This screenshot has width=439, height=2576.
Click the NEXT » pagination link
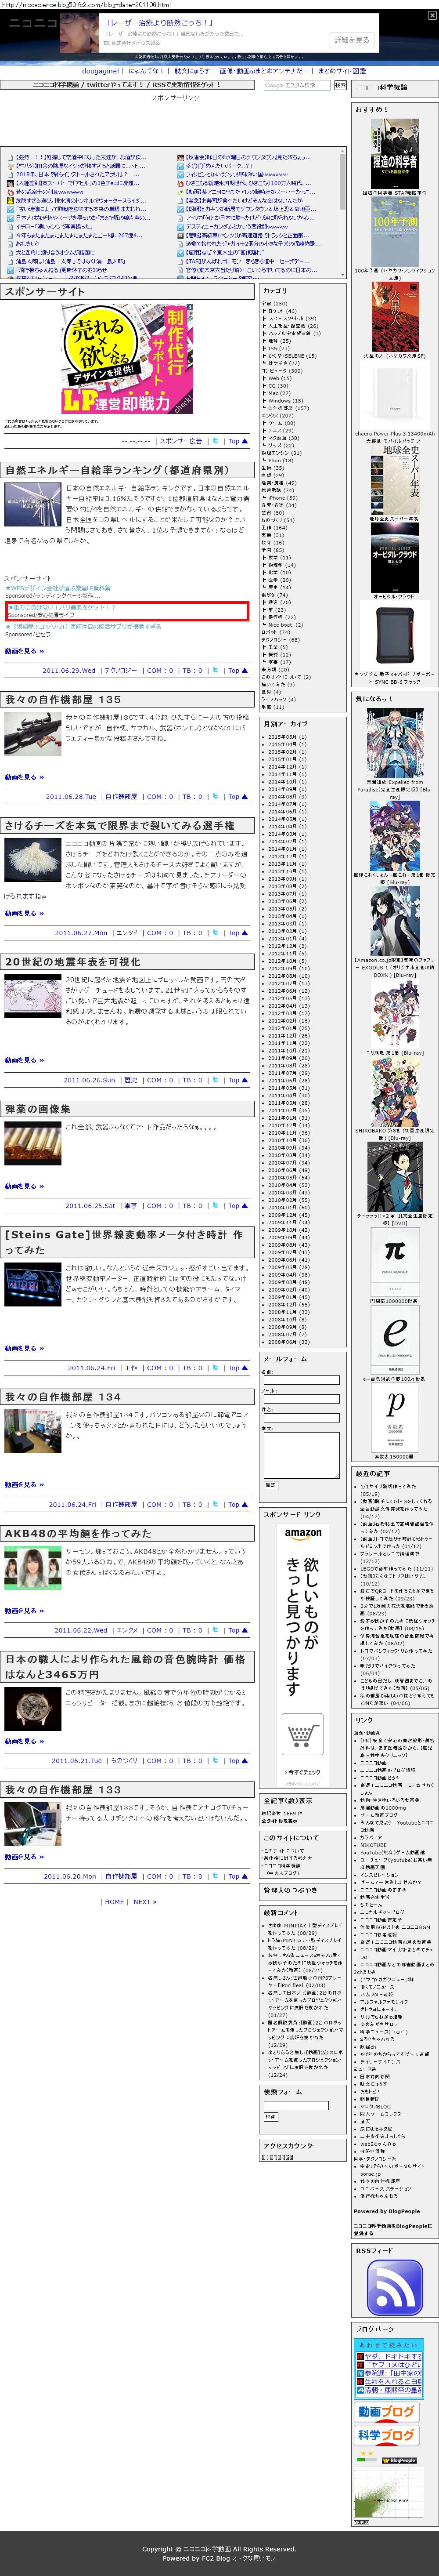pos(145,1902)
